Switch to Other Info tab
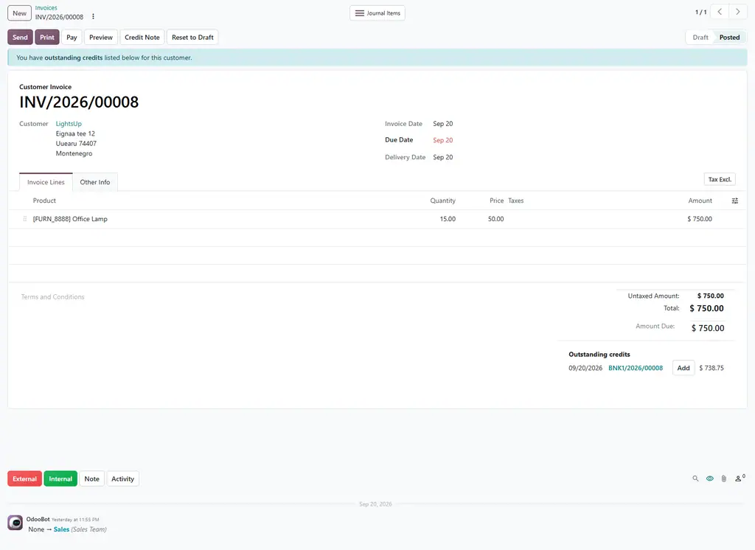Screen dimensions: 755x550 (95, 182)
